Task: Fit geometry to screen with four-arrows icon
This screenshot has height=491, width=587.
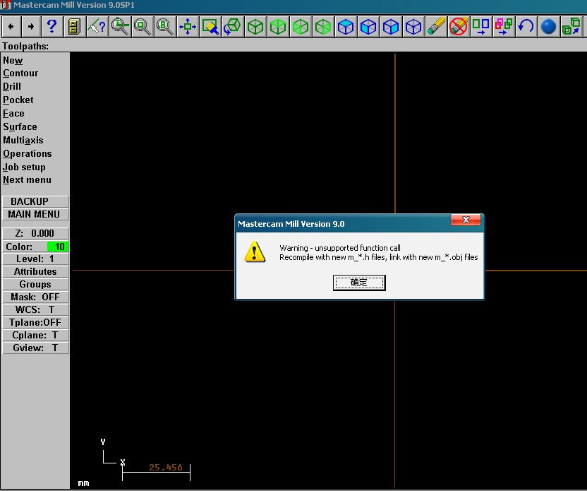Action: tap(188, 27)
